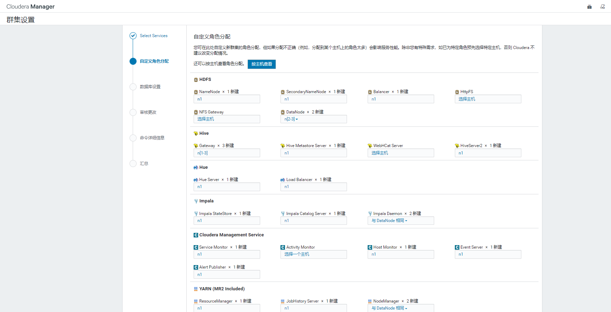611x312 pixels.
Task: Click the Hue Server n1 host field
Action: pos(227,187)
